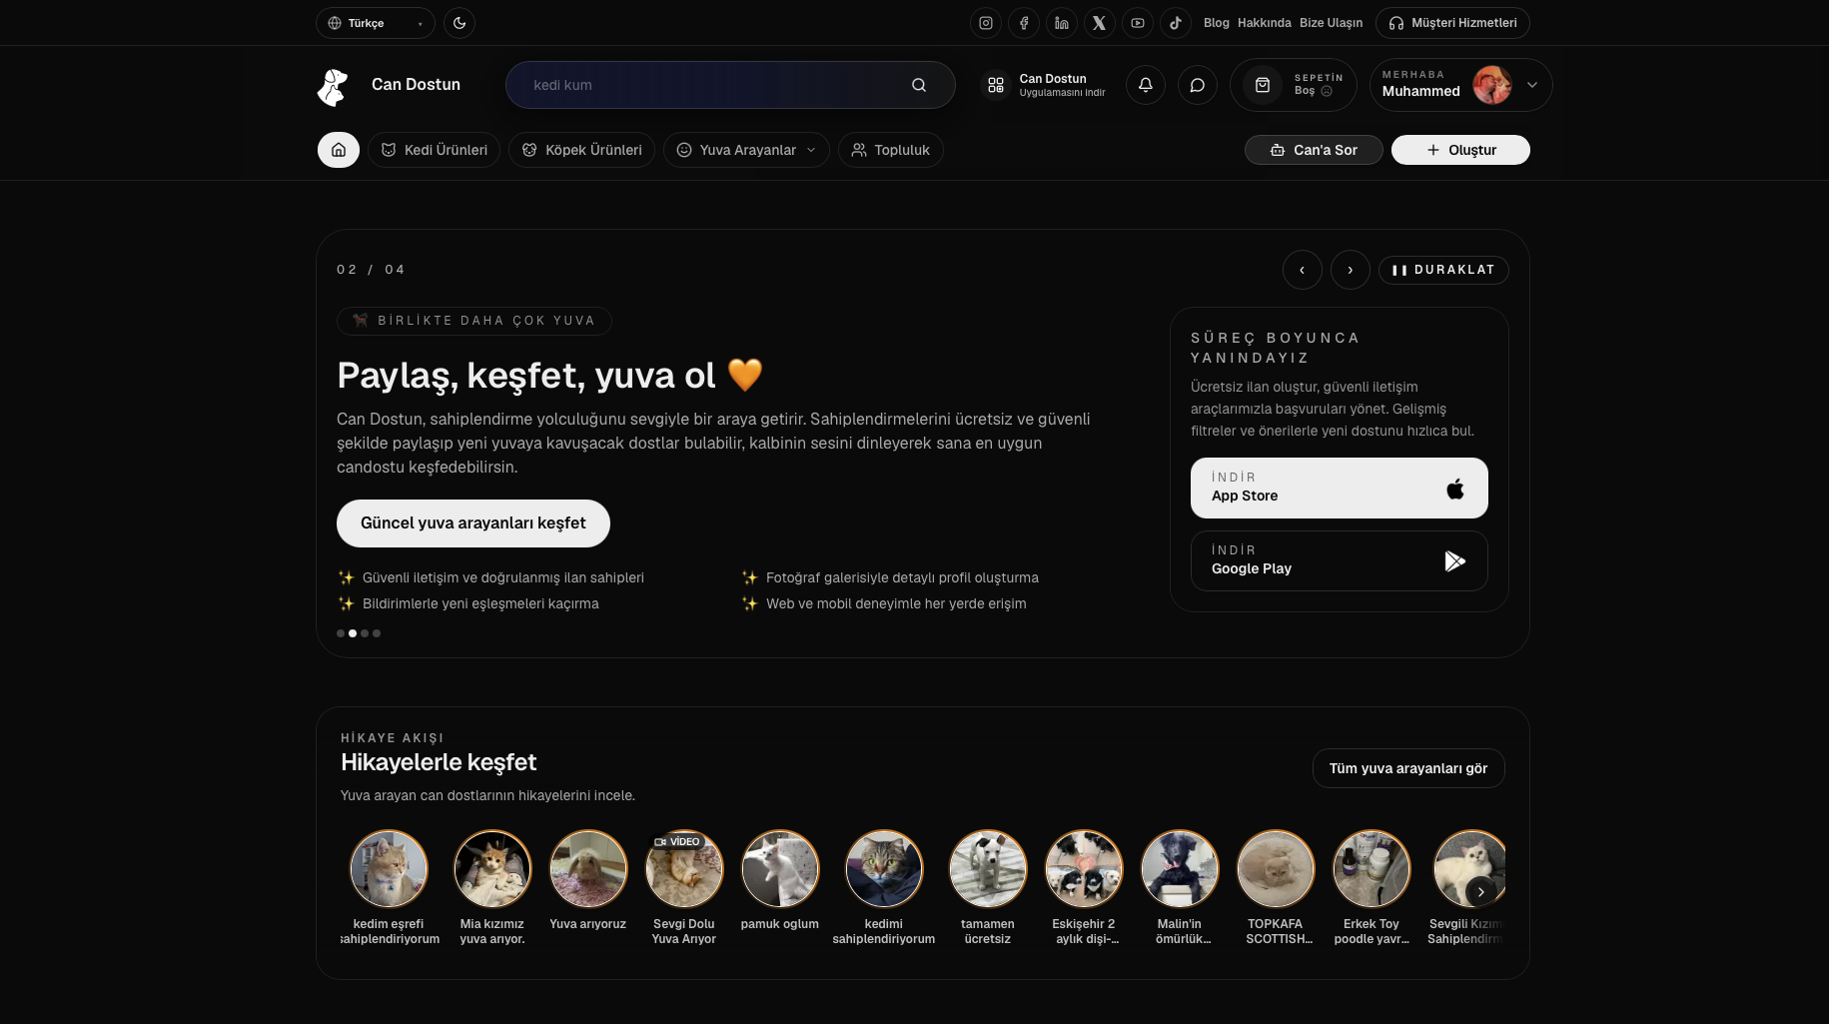Screen dimensions: 1829x1024
Task: Open Can Dostun app download link
Action: (x=1044, y=85)
